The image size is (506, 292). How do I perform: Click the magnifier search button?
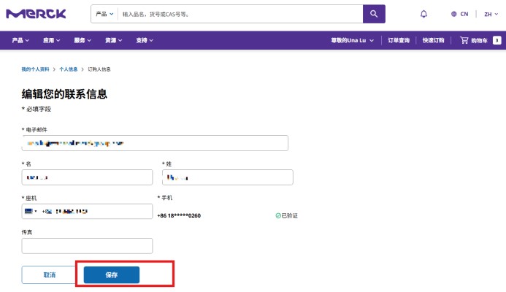click(x=373, y=14)
